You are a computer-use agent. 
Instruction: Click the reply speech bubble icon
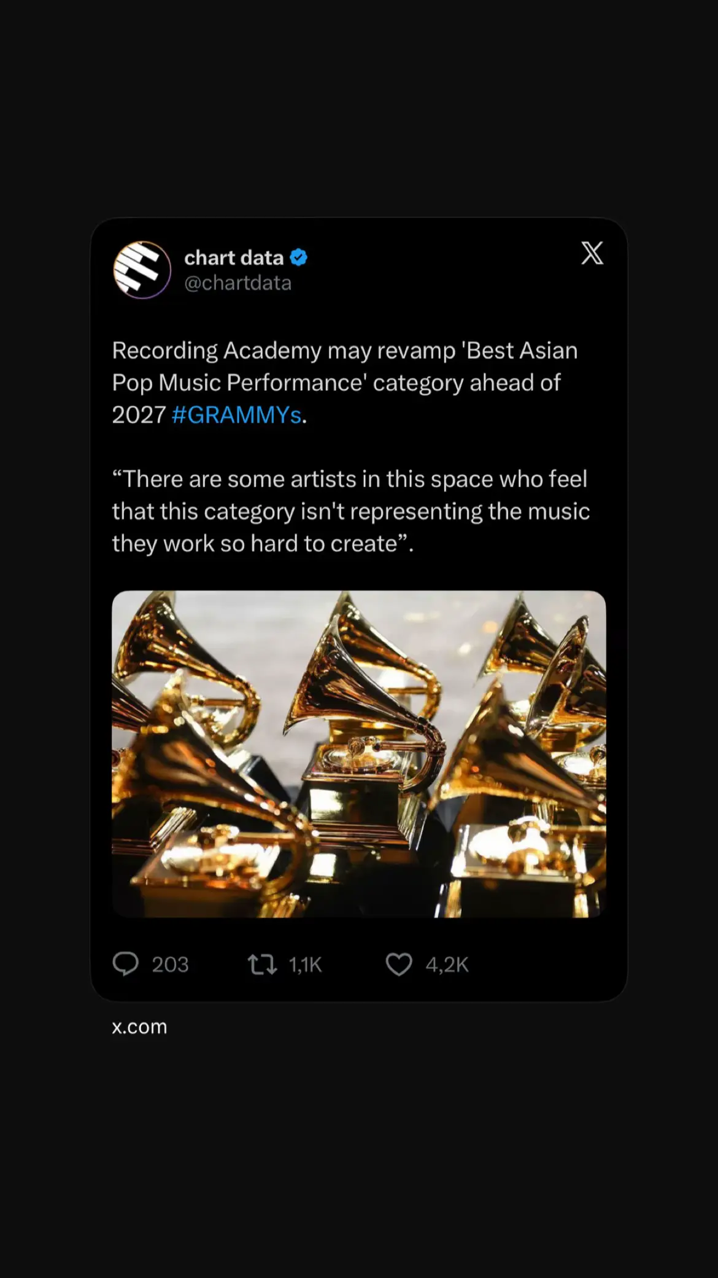pyautogui.click(x=126, y=963)
